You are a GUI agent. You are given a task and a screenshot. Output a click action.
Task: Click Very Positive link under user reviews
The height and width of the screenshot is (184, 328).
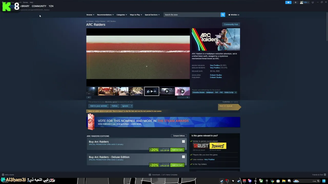point(209,159)
